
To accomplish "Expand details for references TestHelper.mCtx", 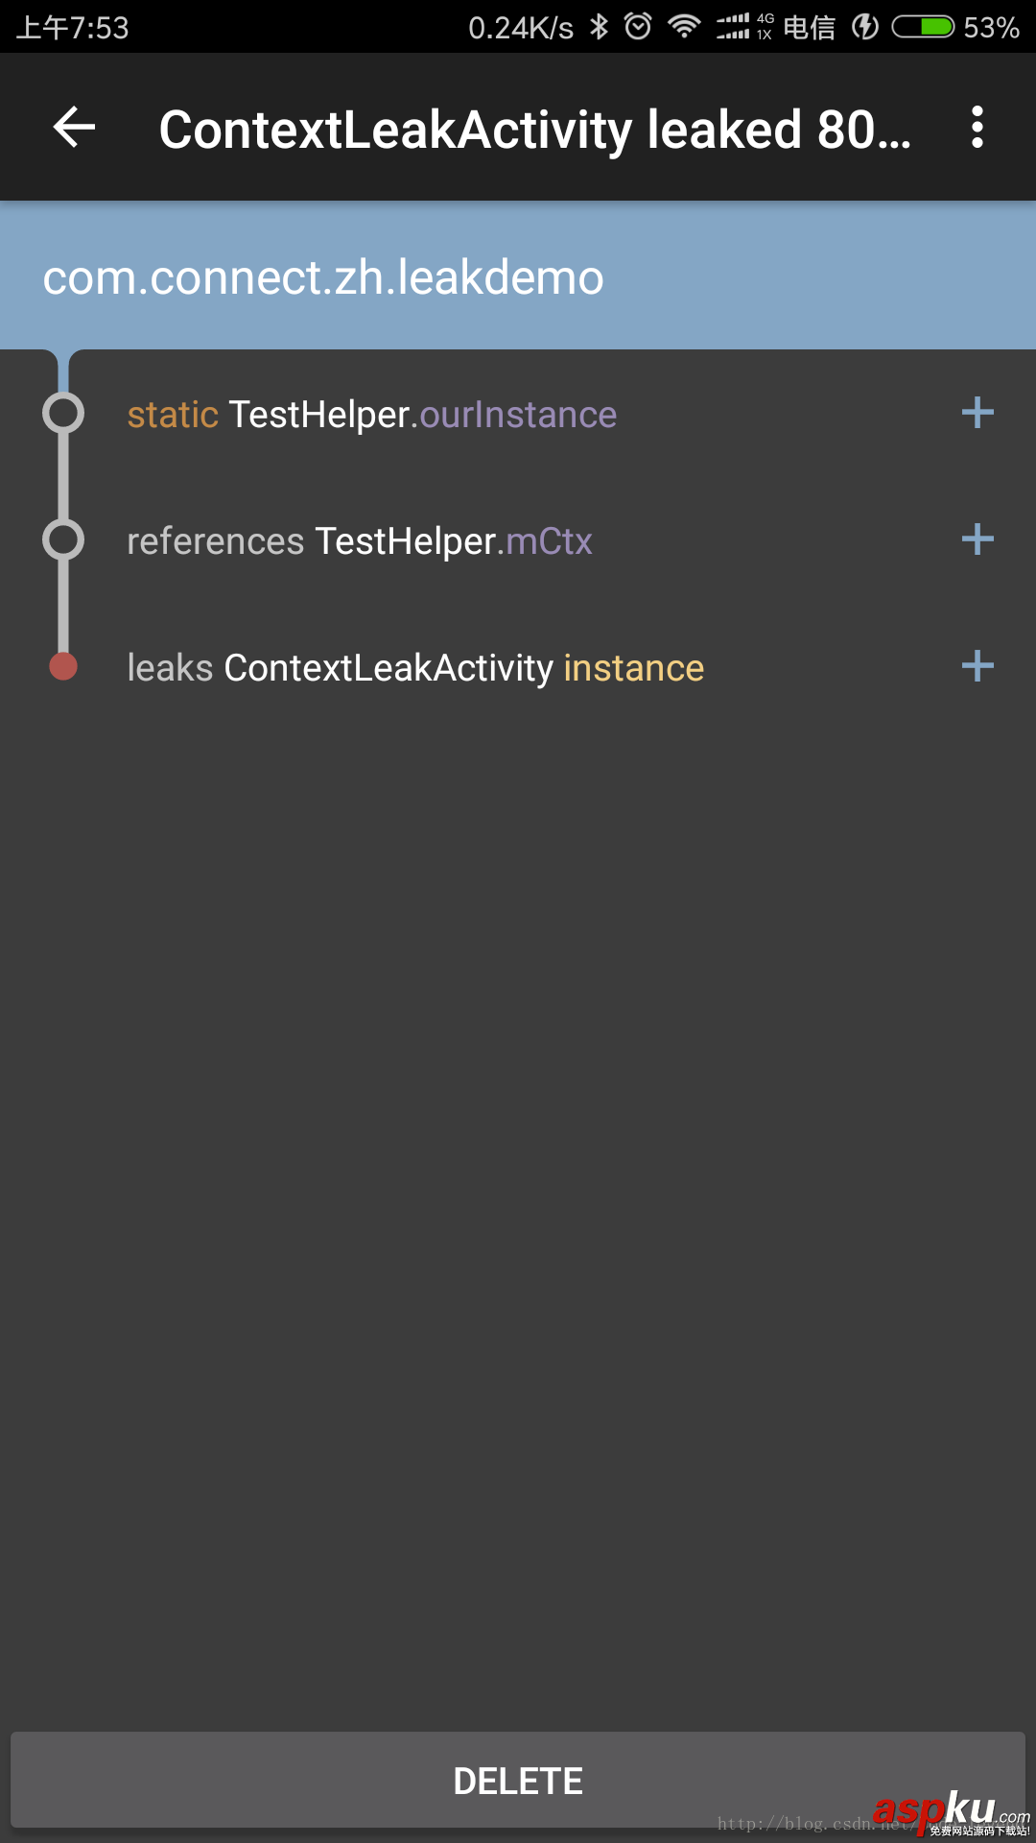I will (x=977, y=539).
